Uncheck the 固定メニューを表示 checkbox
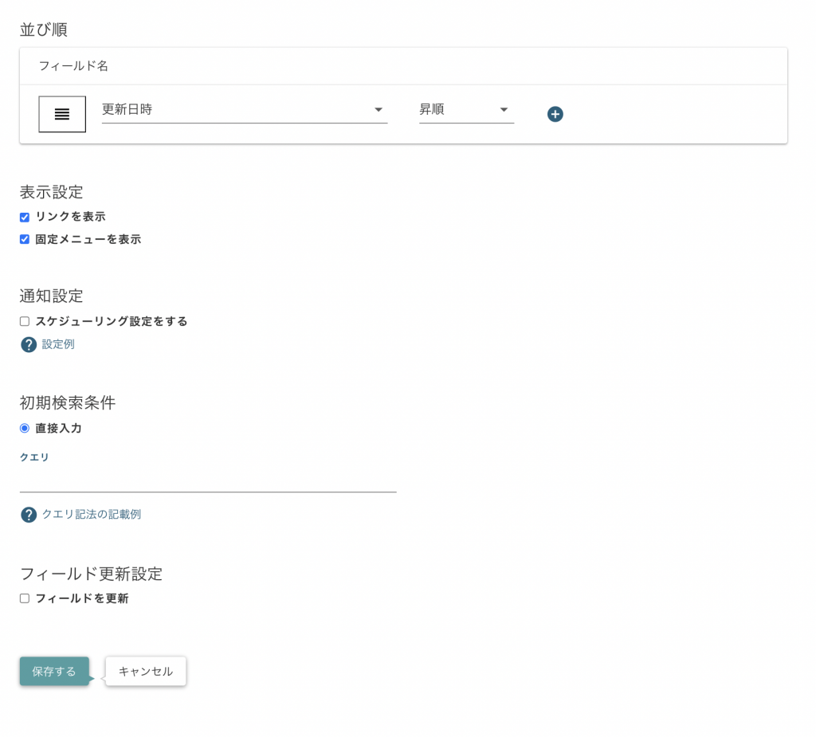The image size is (816, 737). click(25, 239)
